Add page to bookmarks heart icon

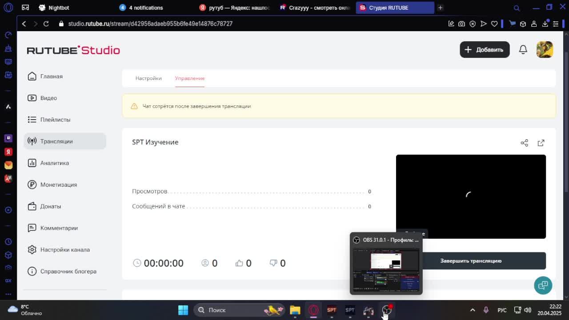[x=494, y=24]
